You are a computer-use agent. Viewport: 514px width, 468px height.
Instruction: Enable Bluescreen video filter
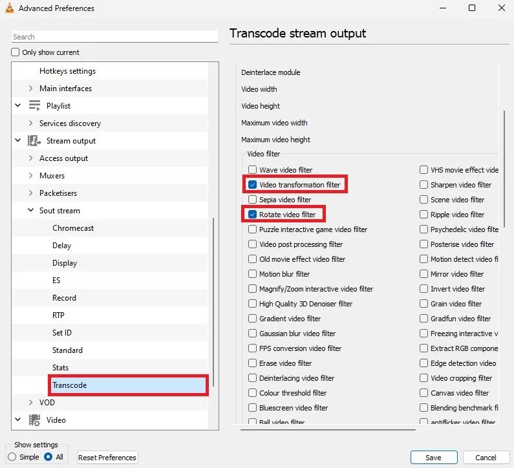(252, 408)
